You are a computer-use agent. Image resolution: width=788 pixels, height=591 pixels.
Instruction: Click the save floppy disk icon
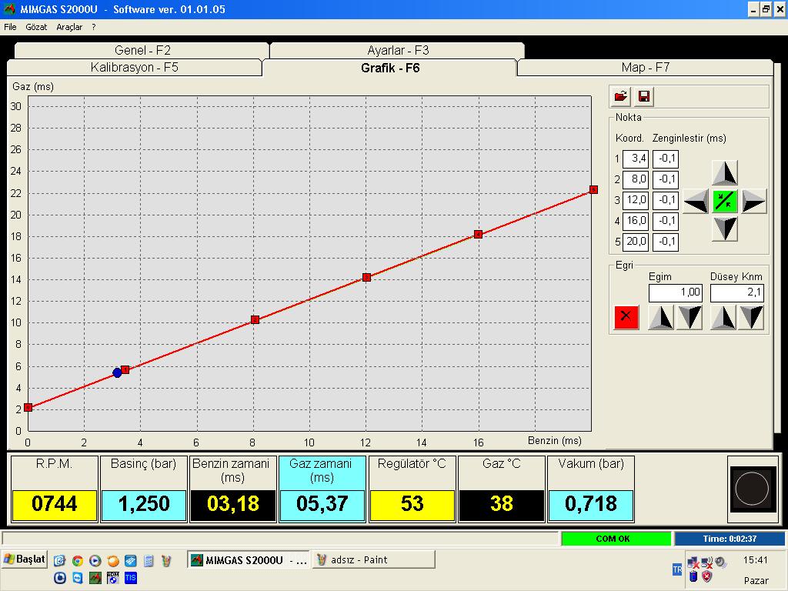point(645,96)
